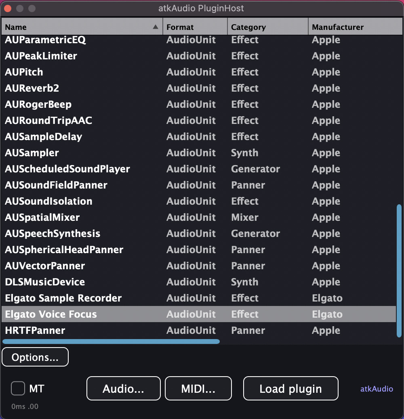
Task: Select the DLSMusicDevice plugin
Action: tap(45, 282)
